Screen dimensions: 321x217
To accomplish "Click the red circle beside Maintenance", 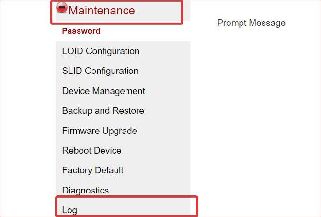I will pos(62,8).
